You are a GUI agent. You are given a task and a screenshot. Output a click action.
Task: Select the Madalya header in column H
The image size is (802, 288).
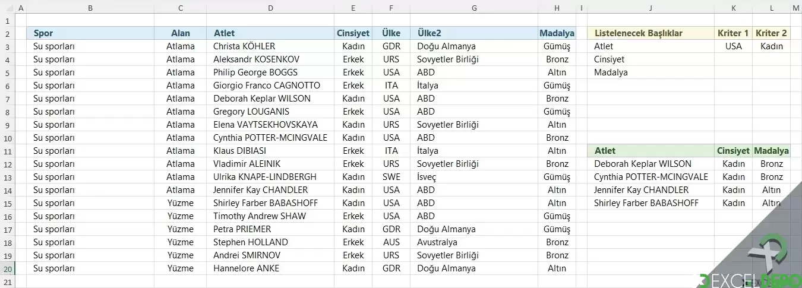click(557, 33)
